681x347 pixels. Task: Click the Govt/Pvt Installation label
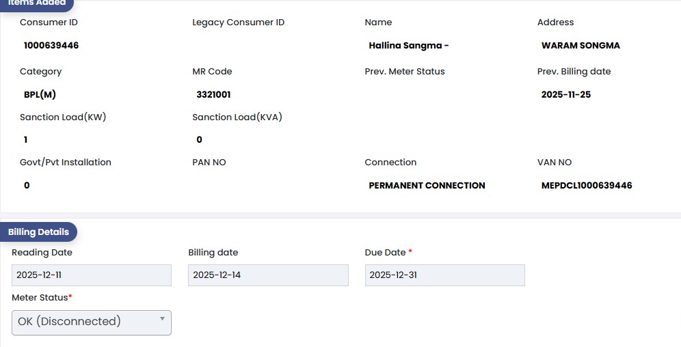[x=66, y=163]
